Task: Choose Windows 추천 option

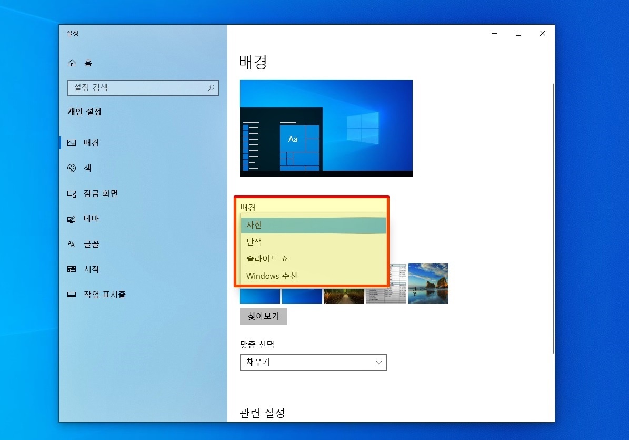Action: 314,276
